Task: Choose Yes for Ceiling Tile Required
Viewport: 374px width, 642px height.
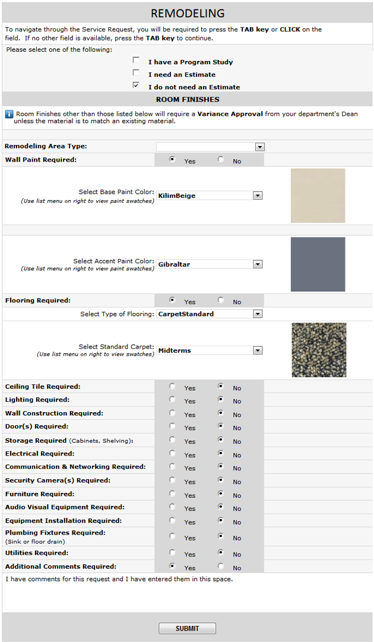Action: pos(173,387)
